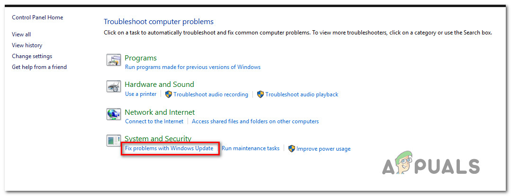Click shield icon beside Troubleshoot audio recording
The height and width of the screenshot is (196, 511).
[168, 94]
